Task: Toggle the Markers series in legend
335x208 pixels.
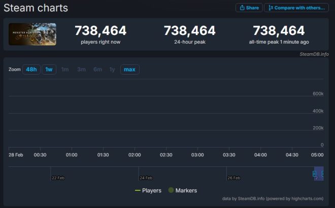Action: tap(183, 190)
